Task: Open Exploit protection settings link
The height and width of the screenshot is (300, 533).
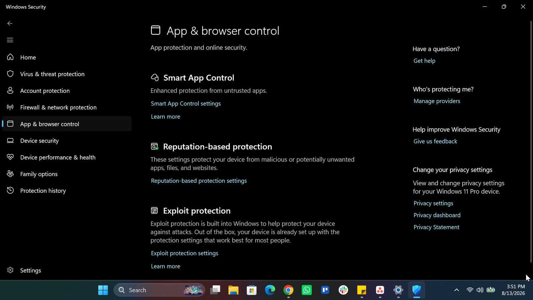Action: 185,253
